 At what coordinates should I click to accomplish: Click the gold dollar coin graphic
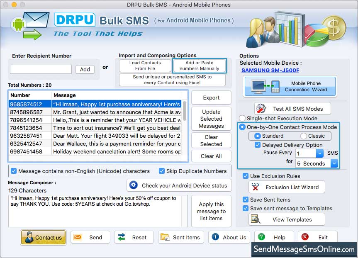tap(334, 29)
